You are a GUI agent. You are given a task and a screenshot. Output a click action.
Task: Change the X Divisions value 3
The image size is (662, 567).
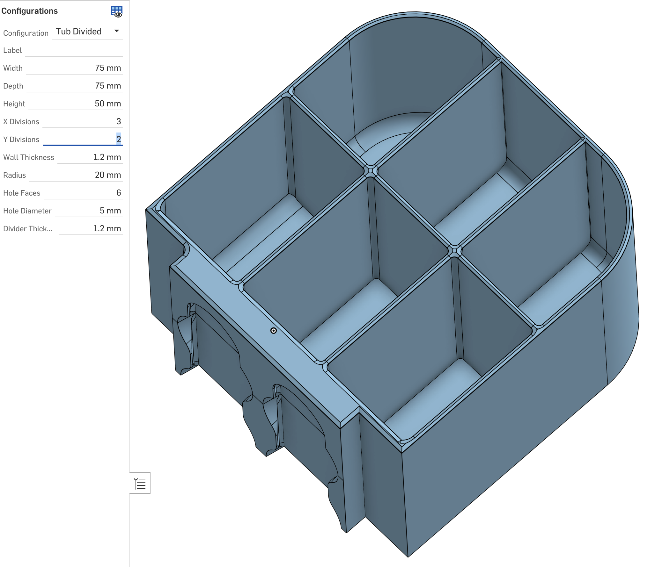tap(83, 122)
